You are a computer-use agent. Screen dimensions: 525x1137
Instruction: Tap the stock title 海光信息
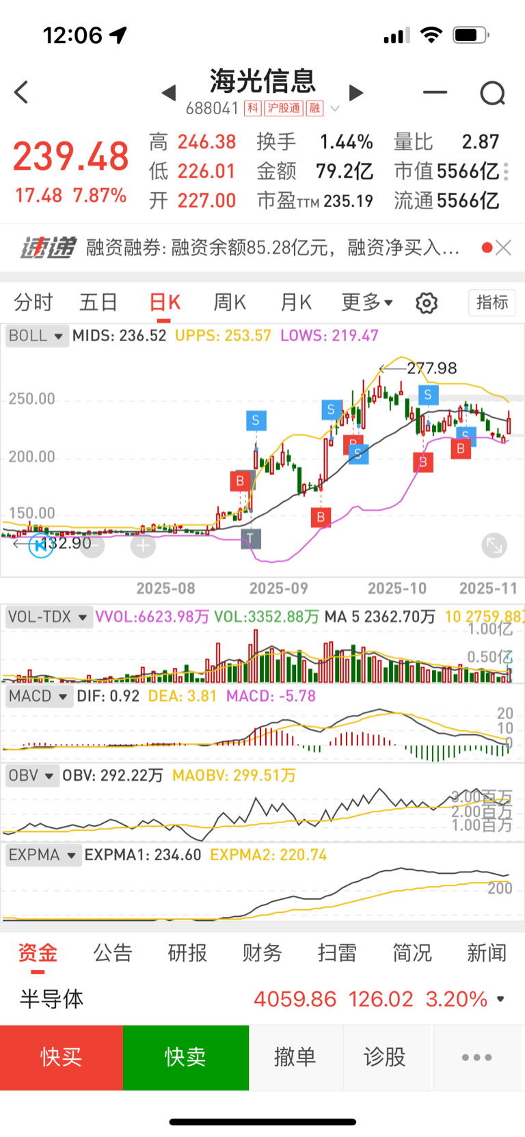point(262,81)
